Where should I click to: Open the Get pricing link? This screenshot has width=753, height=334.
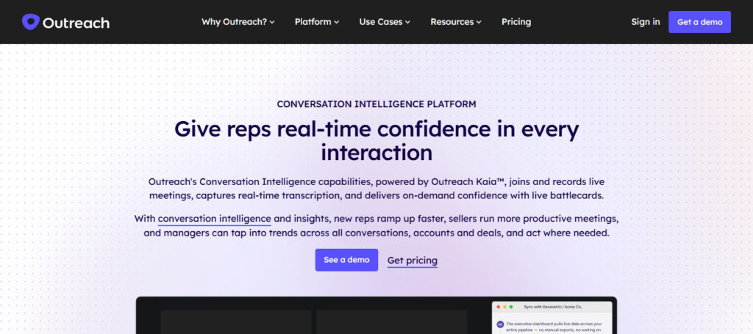(412, 261)
